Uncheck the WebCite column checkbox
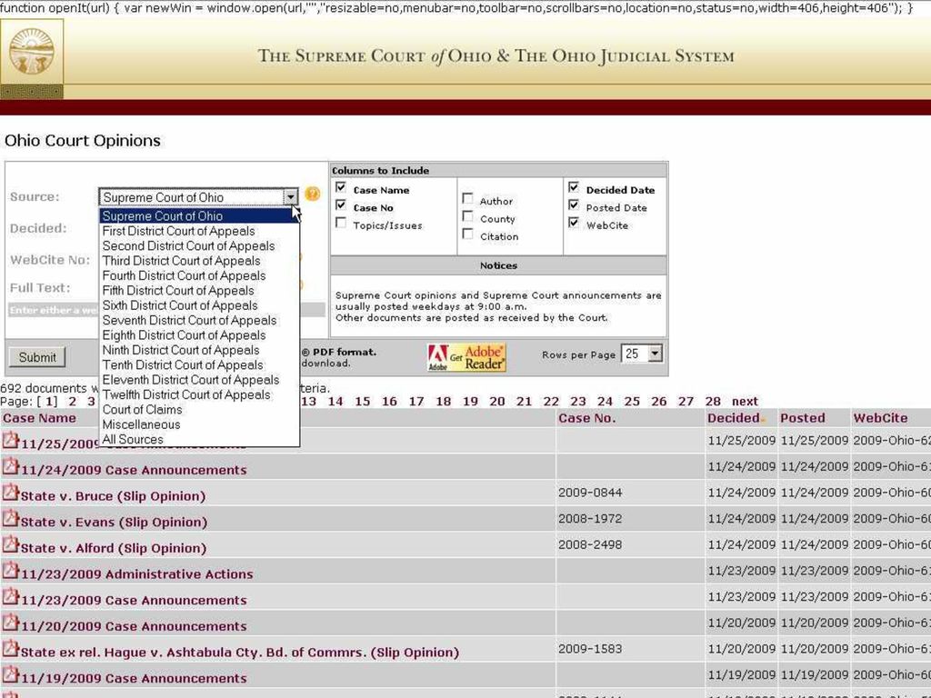The width and height of the screenshot is (931, 698). pos(574,223)
